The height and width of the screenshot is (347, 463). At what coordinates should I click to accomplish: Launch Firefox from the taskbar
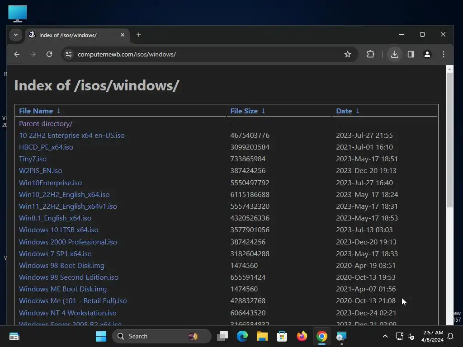point(302,336)
